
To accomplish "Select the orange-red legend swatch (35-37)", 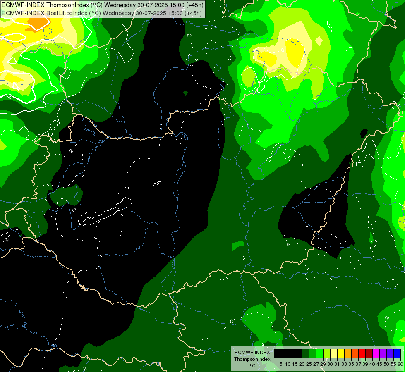I will (x=355, y=353).
